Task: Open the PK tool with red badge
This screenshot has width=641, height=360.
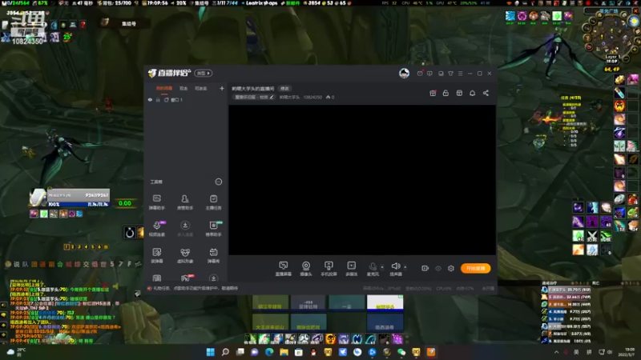Action: 185,278
